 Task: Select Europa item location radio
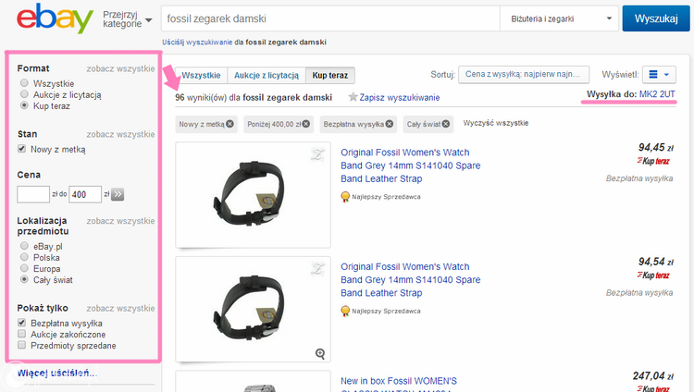(24, 268)
